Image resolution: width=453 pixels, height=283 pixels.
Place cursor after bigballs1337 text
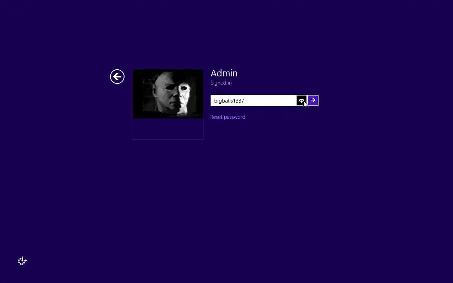(x=245, y=100)
